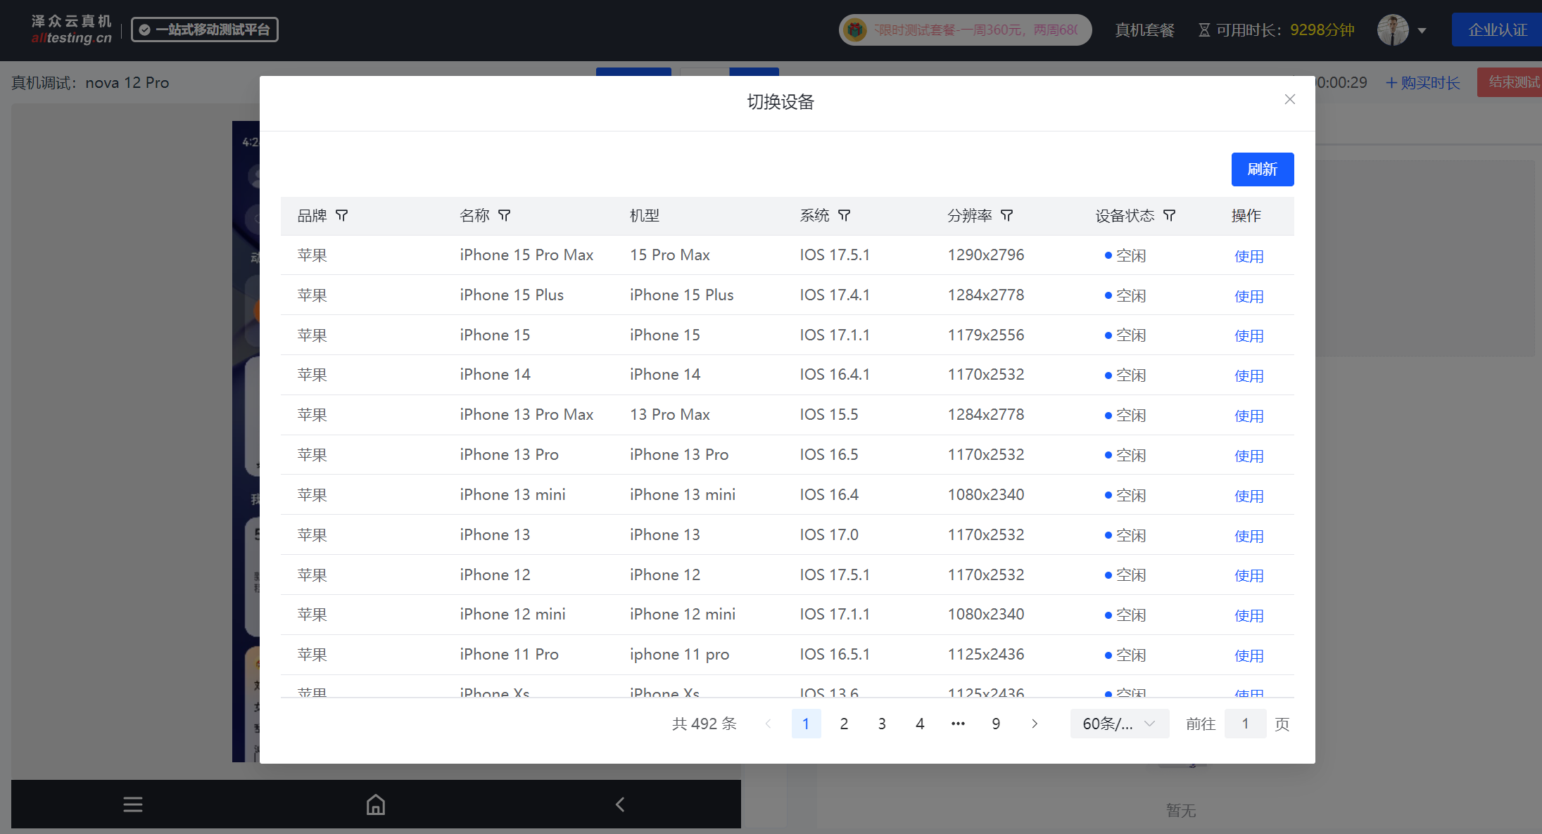Use the iPhone 14 device
This screenshot has height=834, width=1542.
[x=1249, y=376]
